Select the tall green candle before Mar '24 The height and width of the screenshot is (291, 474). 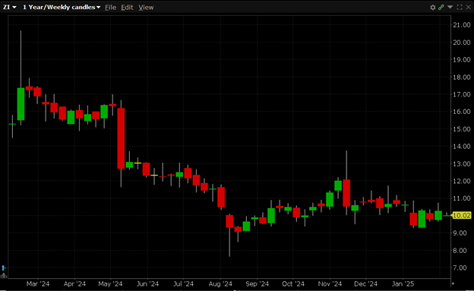(x=21, y=104)
